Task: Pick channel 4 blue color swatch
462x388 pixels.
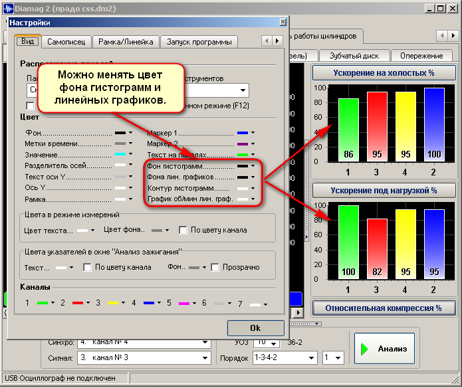Action: click(149, 303)
